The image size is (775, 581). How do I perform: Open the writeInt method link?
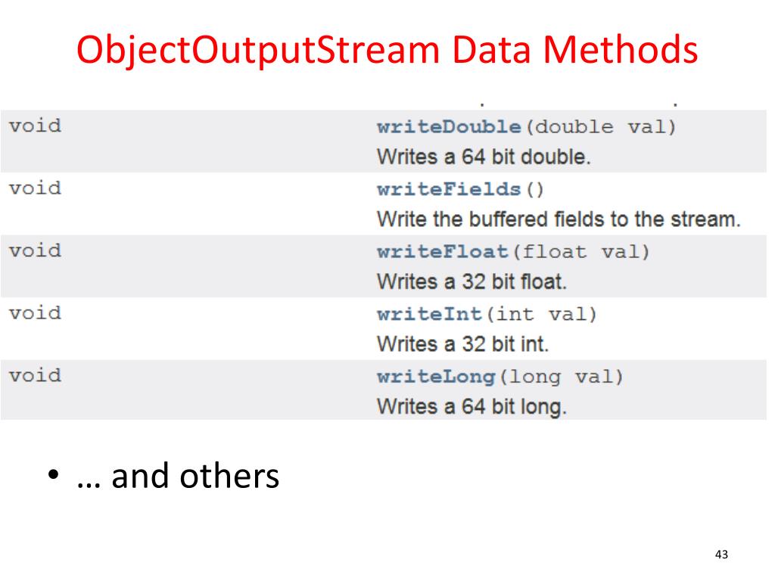tap(429, 314)
